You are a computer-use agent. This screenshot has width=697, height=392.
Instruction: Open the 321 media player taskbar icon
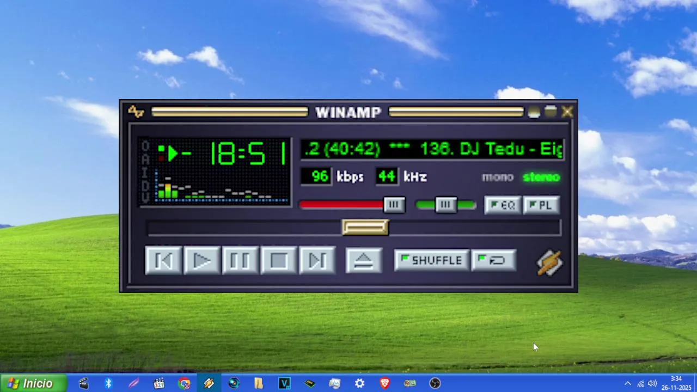click(158, 383)
